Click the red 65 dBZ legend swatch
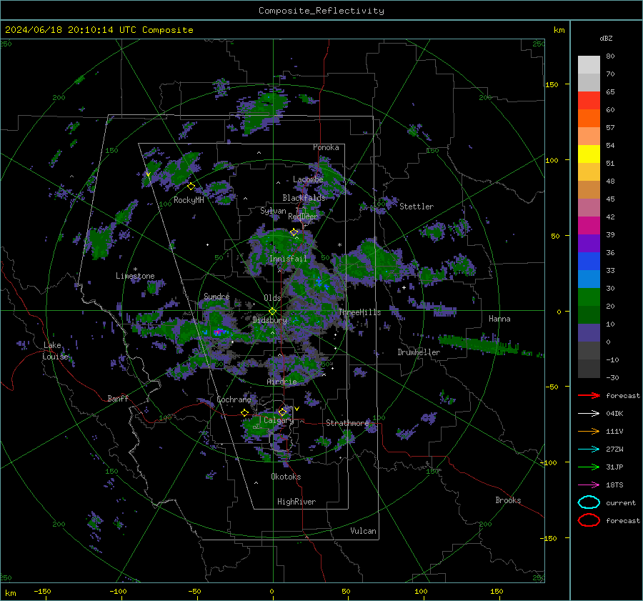643x601 pixels. coord(589,100)
